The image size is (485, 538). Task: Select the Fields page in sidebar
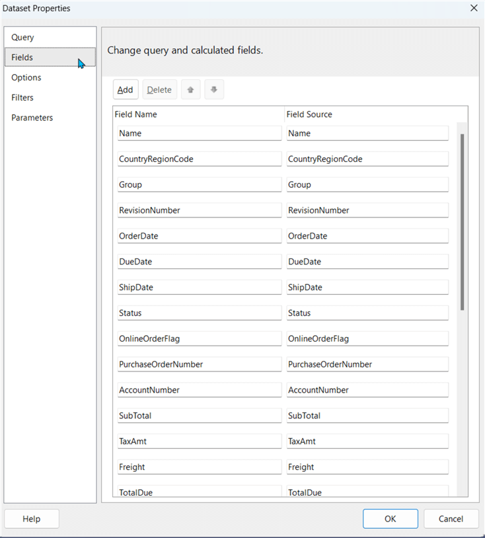[x=22, y=58]
